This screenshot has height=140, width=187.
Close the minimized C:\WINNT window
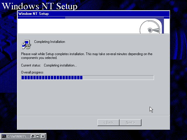pos(43,136)
